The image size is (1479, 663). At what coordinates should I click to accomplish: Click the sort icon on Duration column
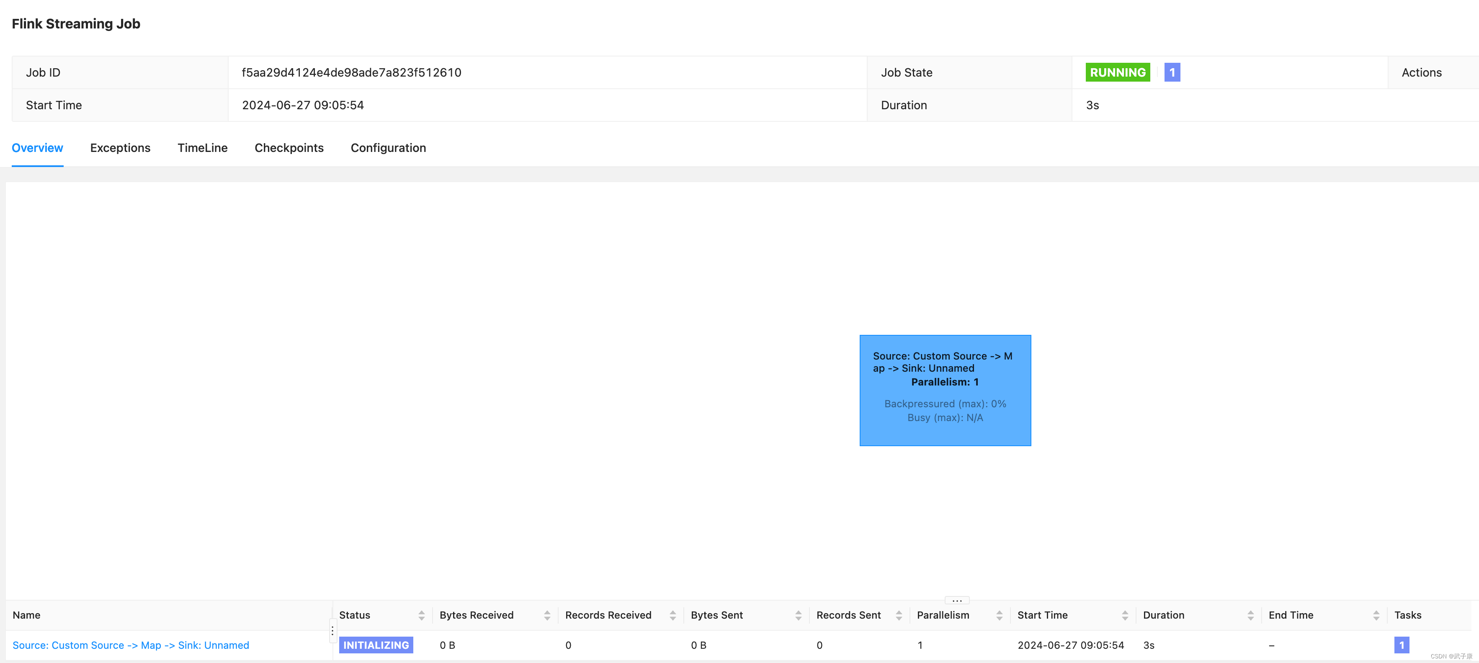click(x=1252, y=615)
